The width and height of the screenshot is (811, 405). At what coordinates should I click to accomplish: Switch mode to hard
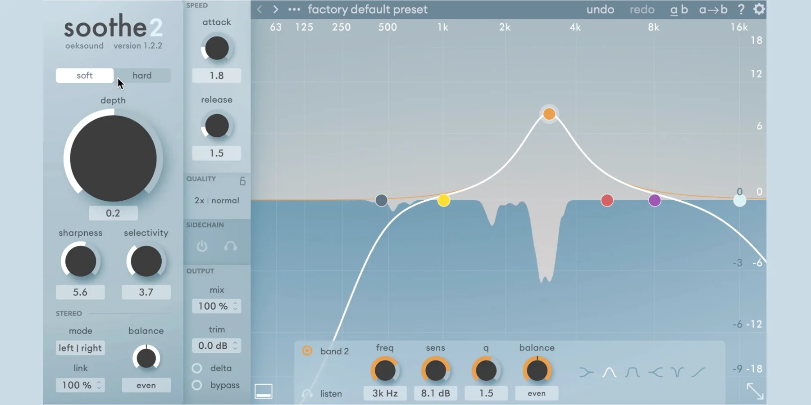(142, 76)
